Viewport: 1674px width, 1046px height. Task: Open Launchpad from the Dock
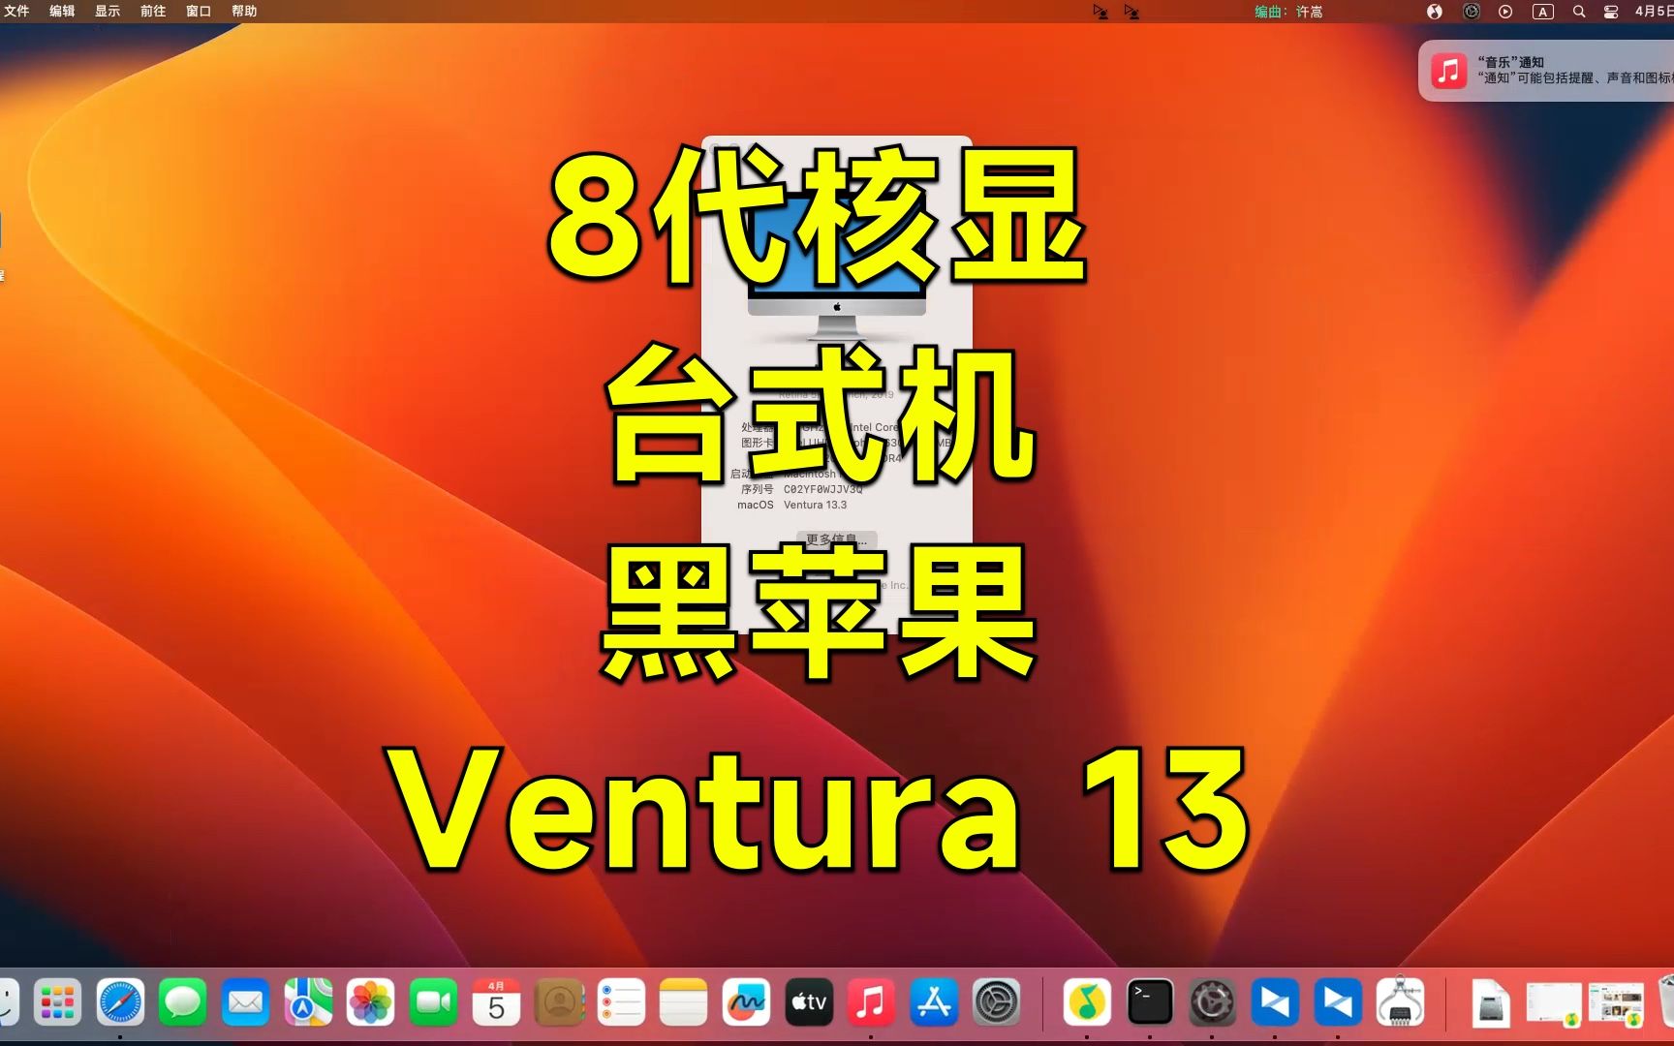click(57, 1002)
